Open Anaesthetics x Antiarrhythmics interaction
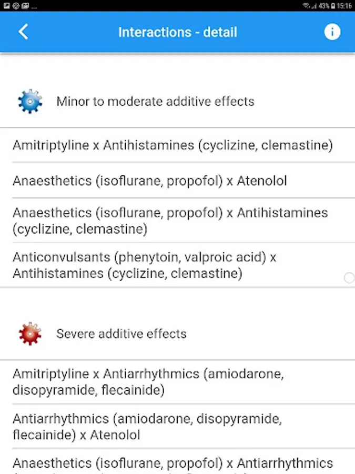 173,463
